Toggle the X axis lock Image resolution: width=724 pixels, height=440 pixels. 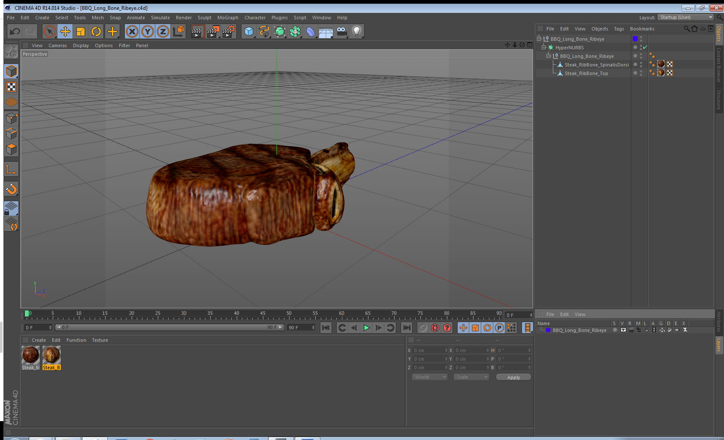[x=132, y=31]
